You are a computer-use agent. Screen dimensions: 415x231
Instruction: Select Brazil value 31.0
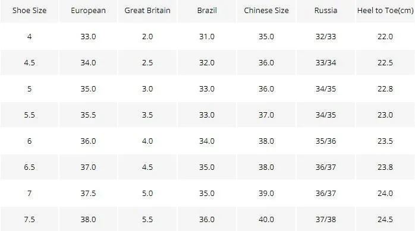207,36
